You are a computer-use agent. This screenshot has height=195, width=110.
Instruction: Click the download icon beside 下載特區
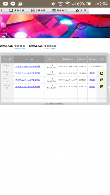click(33, 10)
